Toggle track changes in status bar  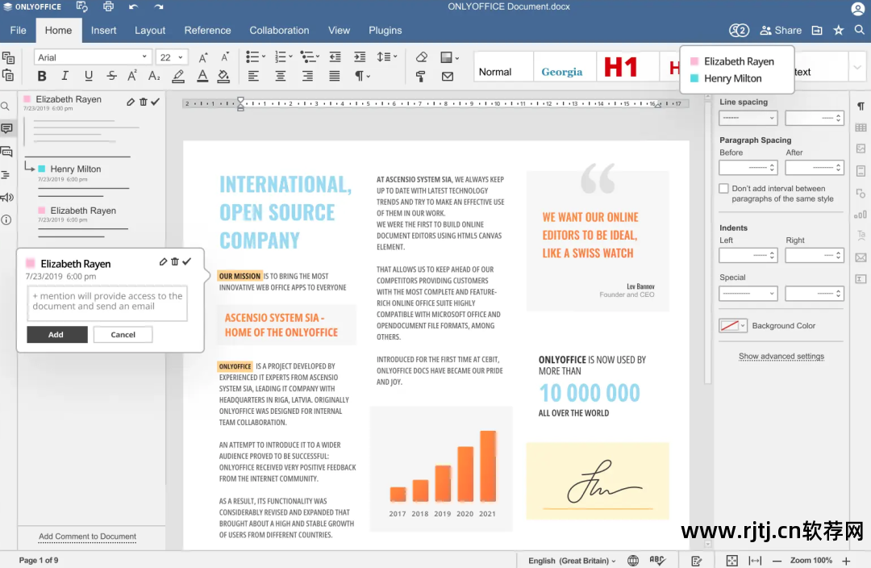point(697,561)
